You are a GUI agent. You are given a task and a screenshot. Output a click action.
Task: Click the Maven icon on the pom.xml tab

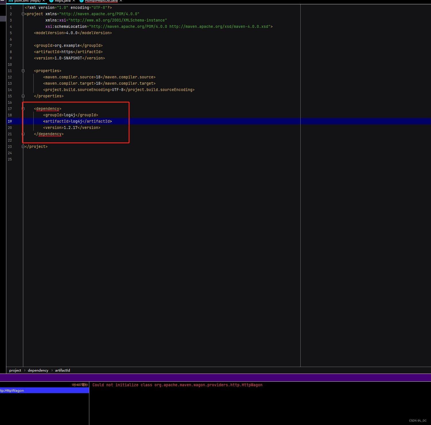click(11, 1)
